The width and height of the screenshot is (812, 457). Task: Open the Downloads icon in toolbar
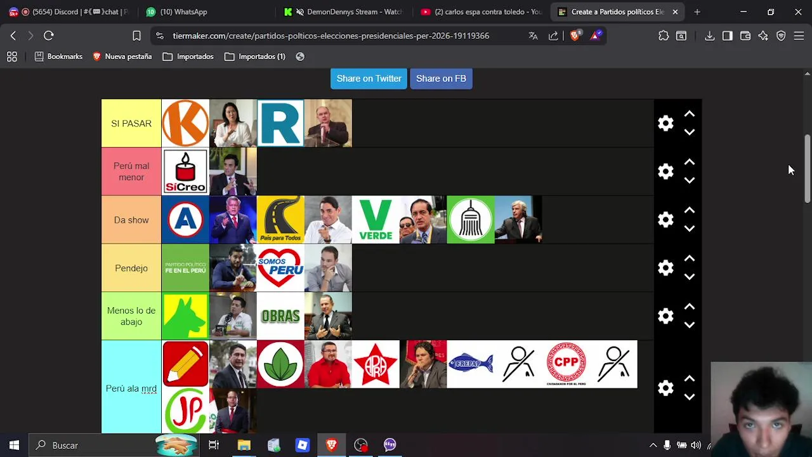[709, 36]
